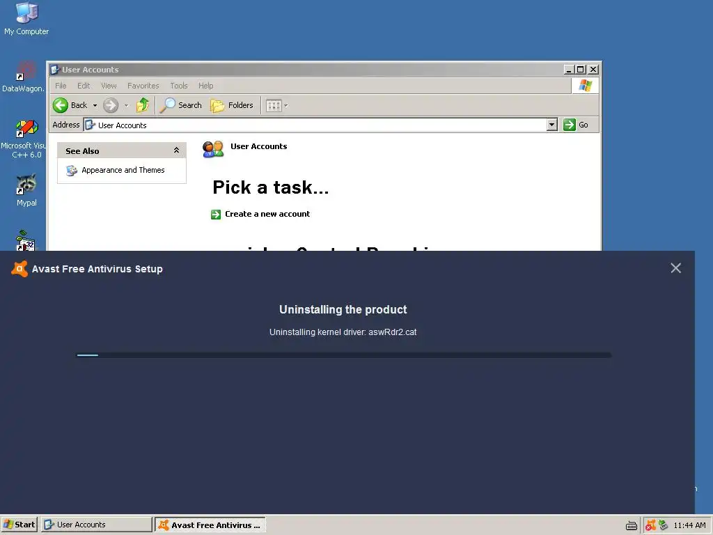Viewport: 713px width, 535px height.
Task: Click Create a new account
Action: [267, 214]
